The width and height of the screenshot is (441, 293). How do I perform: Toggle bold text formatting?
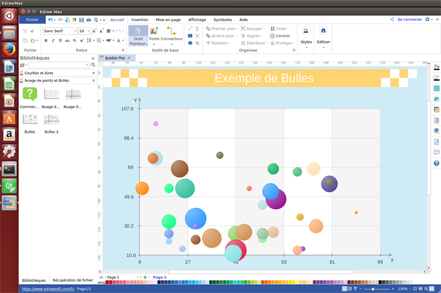(x=45, y=40)
